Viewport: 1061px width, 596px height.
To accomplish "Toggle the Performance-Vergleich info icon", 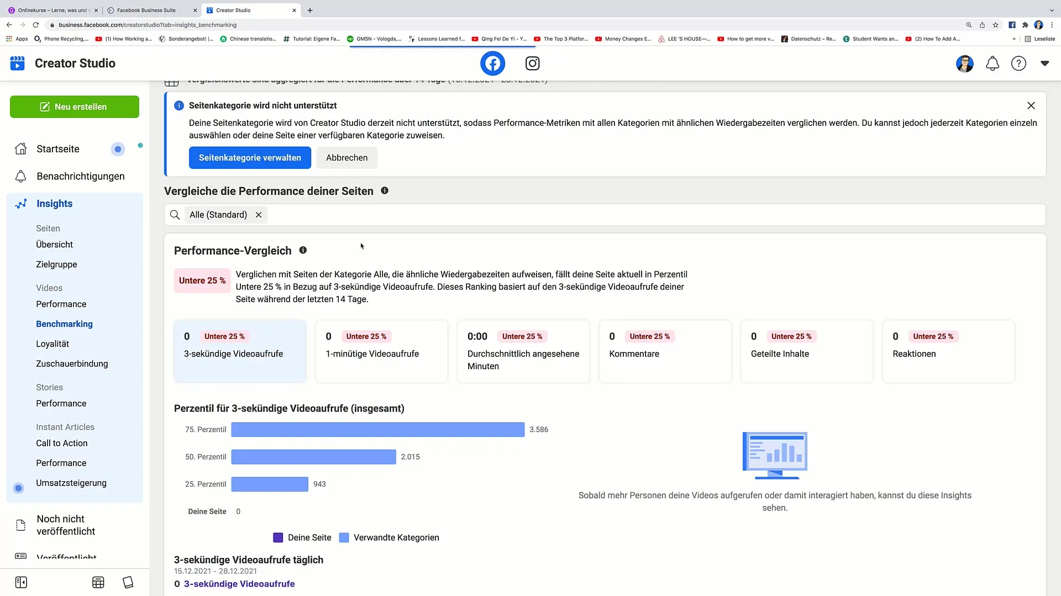I will tap(302, 249).
